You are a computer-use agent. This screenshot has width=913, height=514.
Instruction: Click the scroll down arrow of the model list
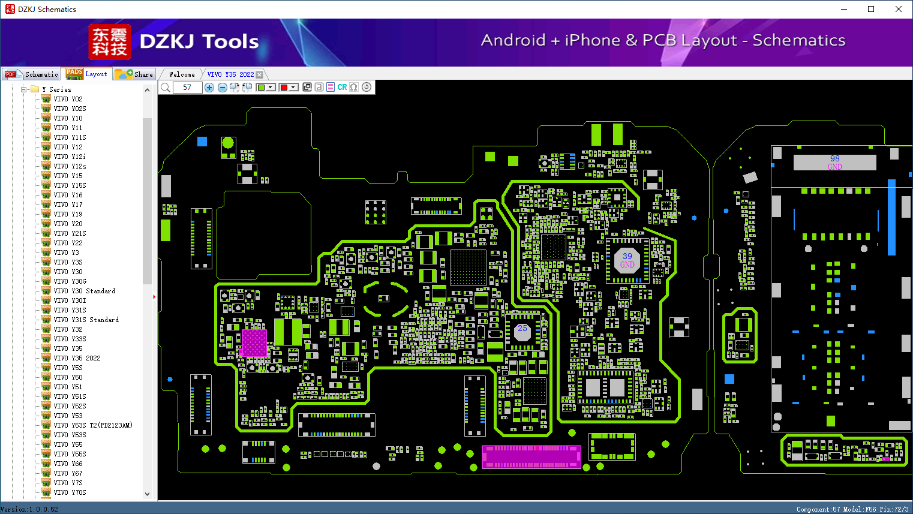[148, 494]
